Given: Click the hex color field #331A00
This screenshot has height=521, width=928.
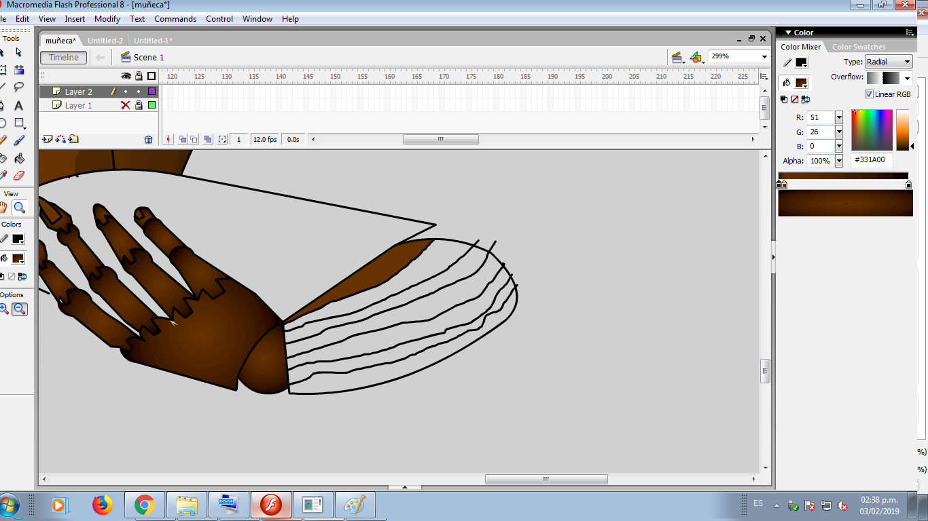Looking at the screenshot, I should coord(872,160).
